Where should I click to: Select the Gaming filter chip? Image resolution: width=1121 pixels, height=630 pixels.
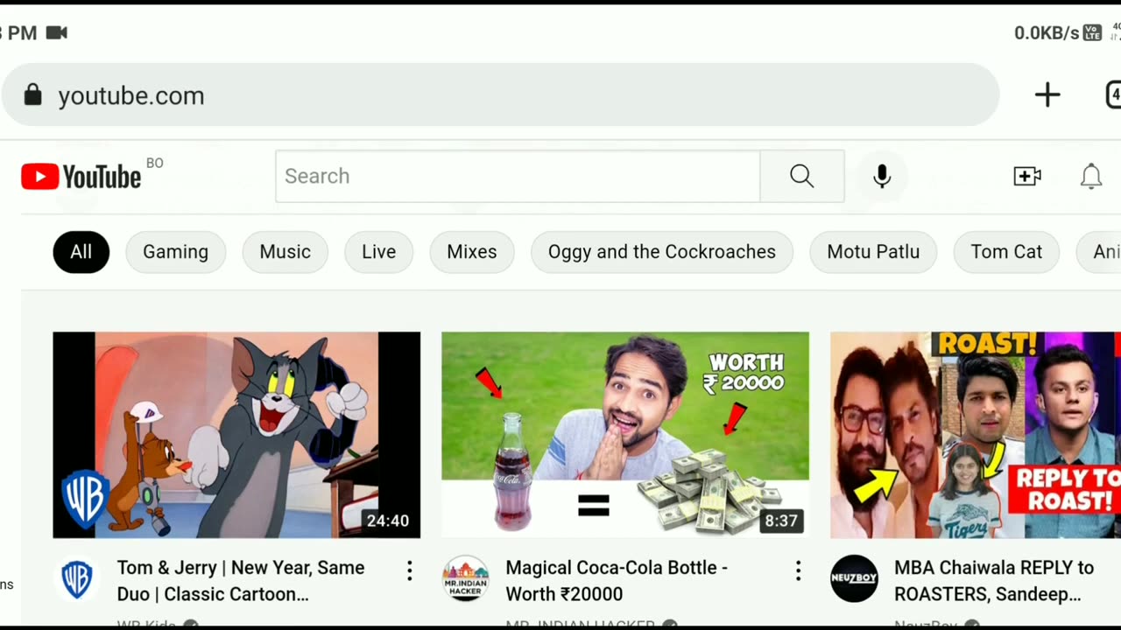(176, 252)
